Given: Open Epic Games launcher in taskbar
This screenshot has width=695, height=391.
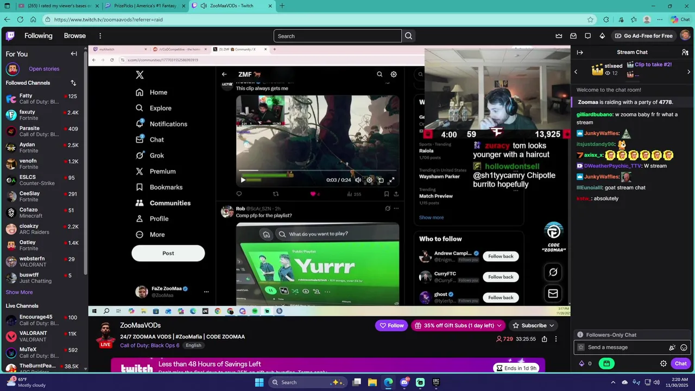Looking at the screenshot, I should click(436, 382).
